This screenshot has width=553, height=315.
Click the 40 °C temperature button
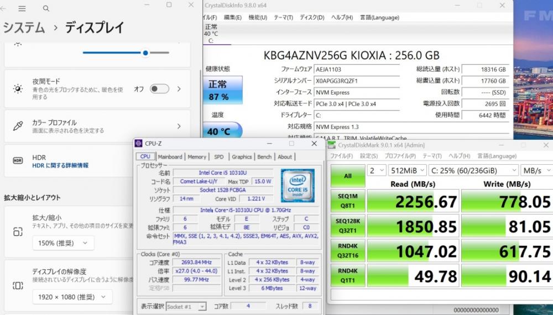pyautogui.click(x=222, y=131)
